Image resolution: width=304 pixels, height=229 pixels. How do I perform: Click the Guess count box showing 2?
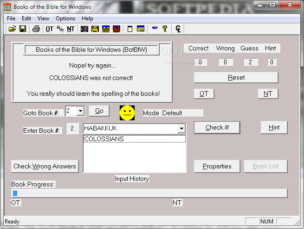[x=251, y=62]
